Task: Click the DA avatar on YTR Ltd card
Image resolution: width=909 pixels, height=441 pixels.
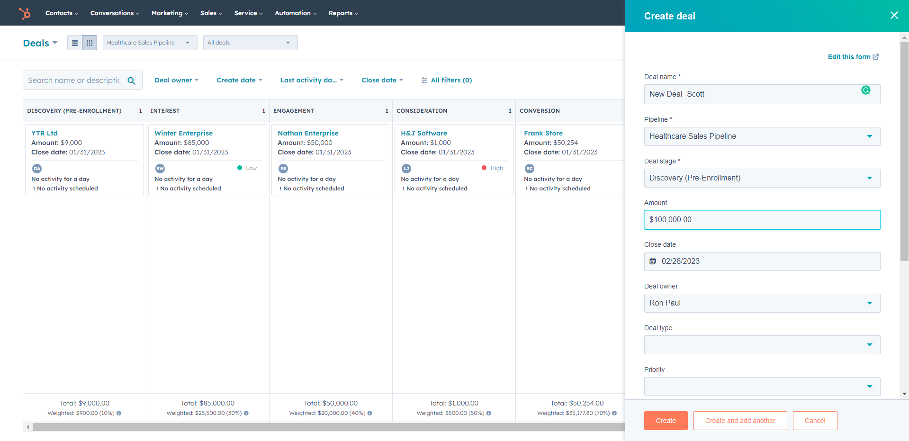Action: pyautogui.click(x=36, y=168)
